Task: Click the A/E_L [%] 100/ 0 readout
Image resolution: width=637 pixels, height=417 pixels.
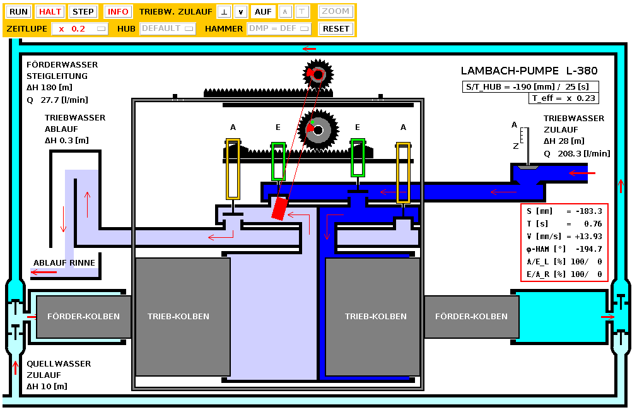Action: tap(564, 262)
